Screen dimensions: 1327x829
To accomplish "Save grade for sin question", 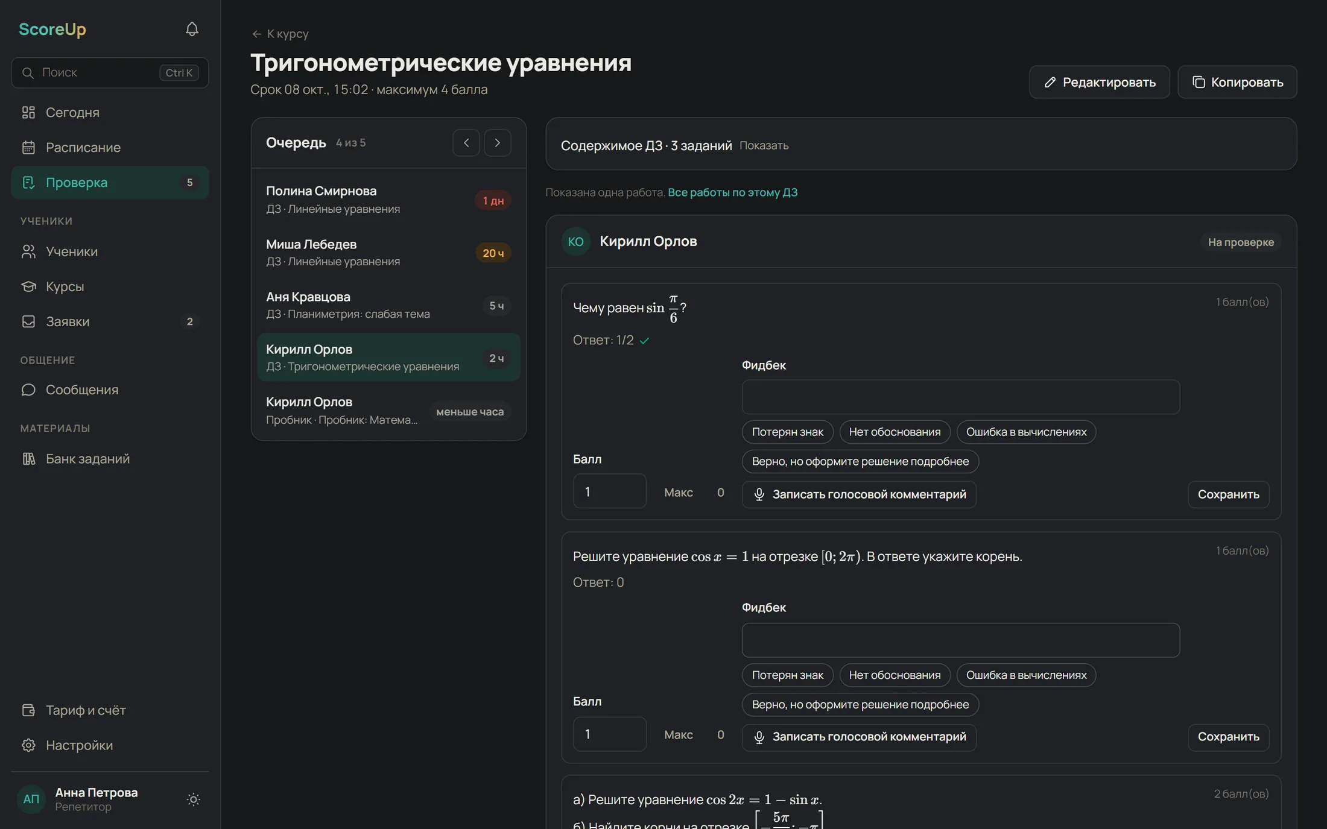I will [x=1228, y=494].
